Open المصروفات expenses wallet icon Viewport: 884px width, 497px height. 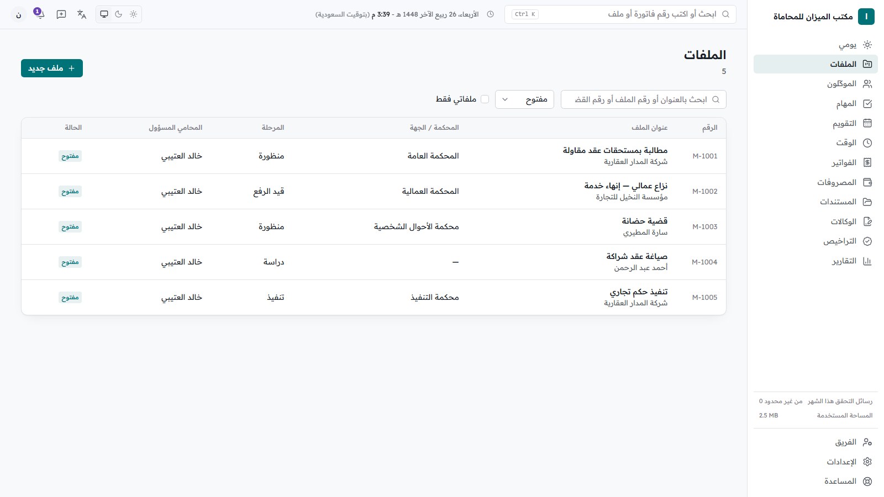coord(867,182)
